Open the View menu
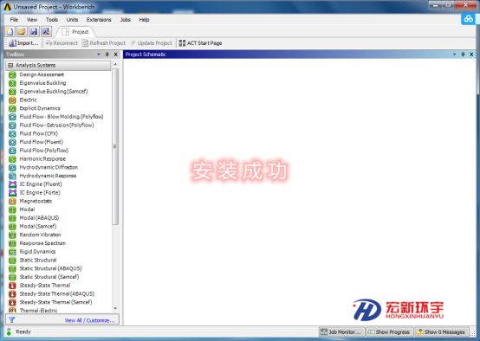Image resolution: width=480 pixels, height=341 pixels. click(32, 20)
